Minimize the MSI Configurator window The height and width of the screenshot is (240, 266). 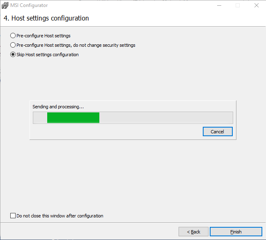click(219, 6)
